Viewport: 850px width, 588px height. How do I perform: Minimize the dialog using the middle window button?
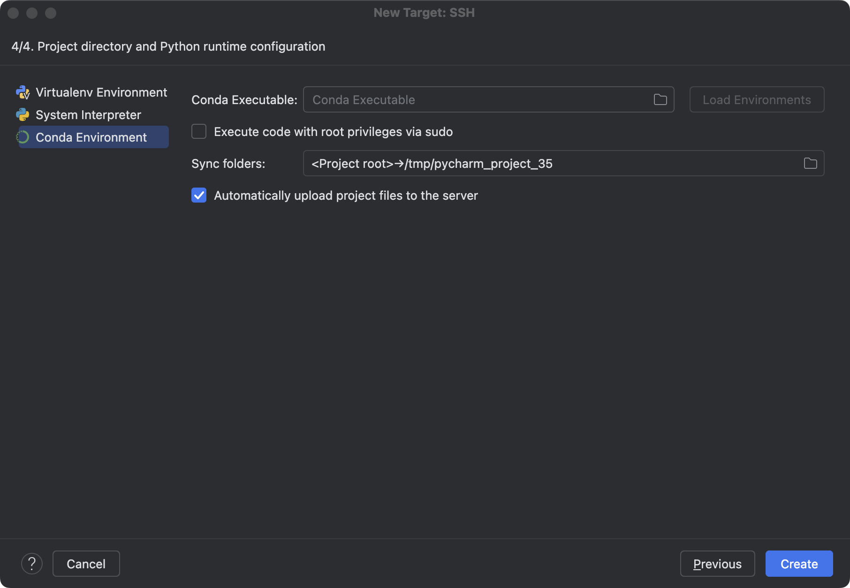click(32, 13)
